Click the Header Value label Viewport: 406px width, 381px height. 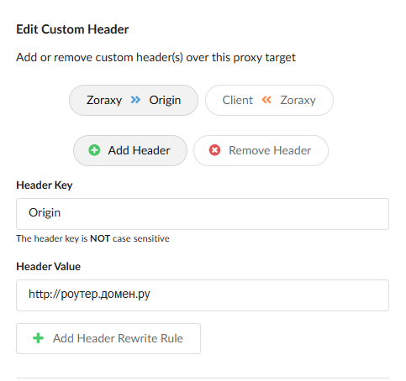click(48, 266)
